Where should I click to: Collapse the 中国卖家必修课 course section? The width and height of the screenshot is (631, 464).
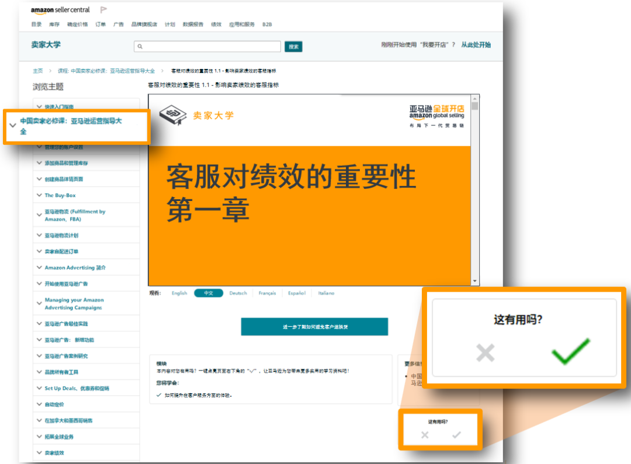(x=13, y=125)
